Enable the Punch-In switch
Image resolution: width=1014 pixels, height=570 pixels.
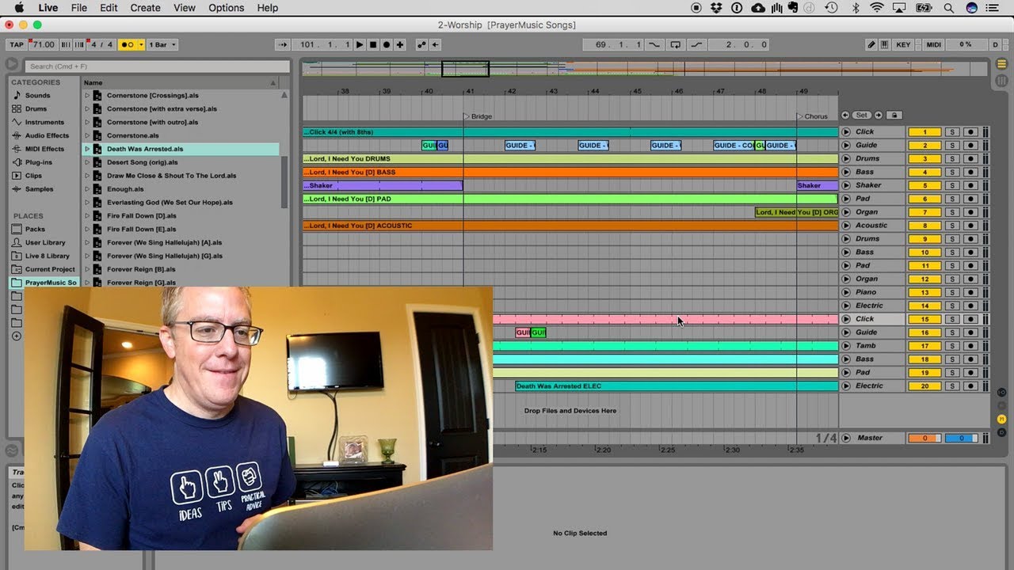point(654,45)
